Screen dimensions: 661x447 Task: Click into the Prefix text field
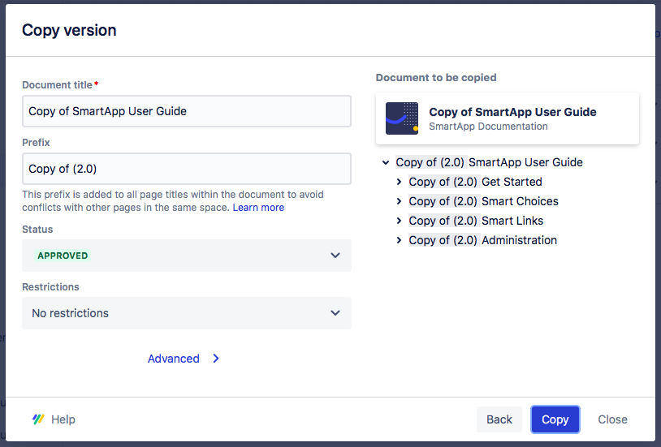[x=186, y=169]
